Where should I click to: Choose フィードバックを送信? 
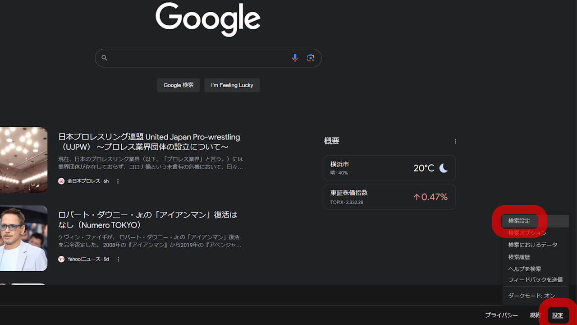click(536, 279)
